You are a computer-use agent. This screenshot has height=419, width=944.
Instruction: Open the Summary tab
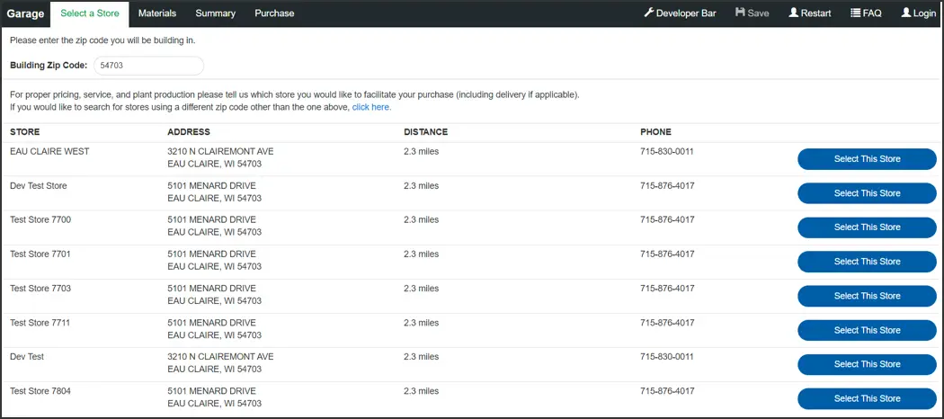215,13
